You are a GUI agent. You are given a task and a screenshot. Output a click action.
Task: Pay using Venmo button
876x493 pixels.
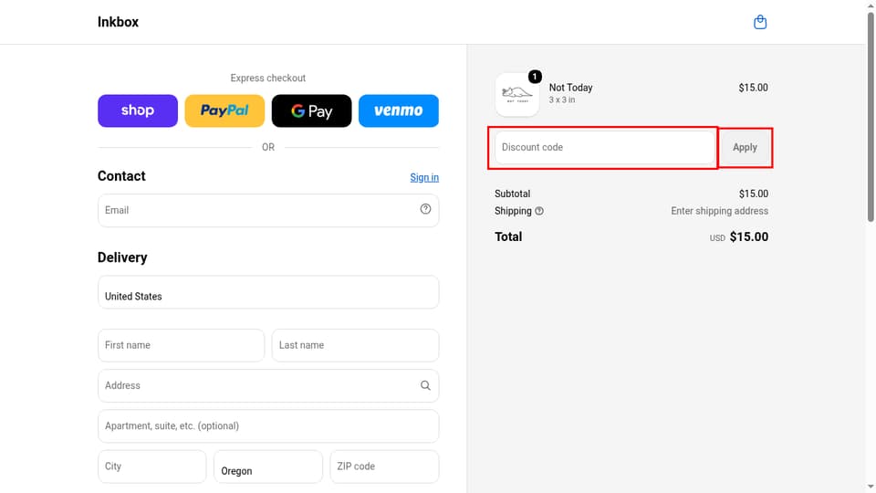coord(399,110)
